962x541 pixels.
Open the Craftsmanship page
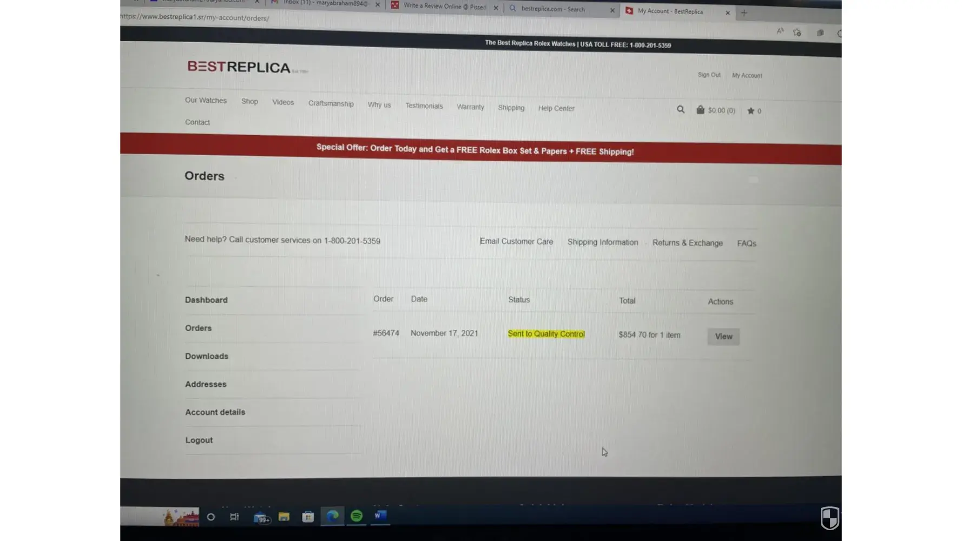(331, 103)
